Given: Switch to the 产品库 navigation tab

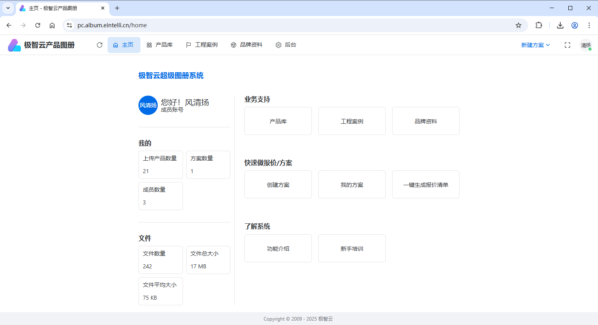Looking at the screenshot, I should (160, 45).
